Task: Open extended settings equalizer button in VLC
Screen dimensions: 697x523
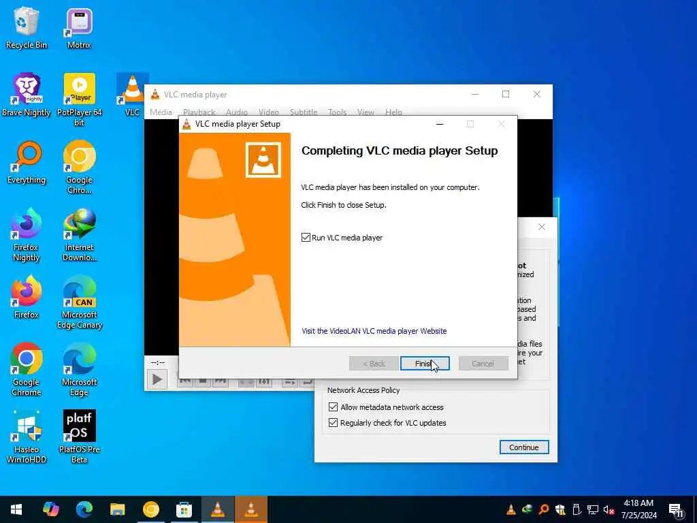Action: (264, 381)
